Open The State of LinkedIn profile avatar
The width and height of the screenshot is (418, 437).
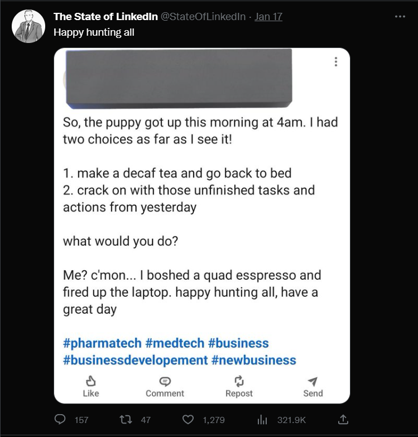(28, 26)
